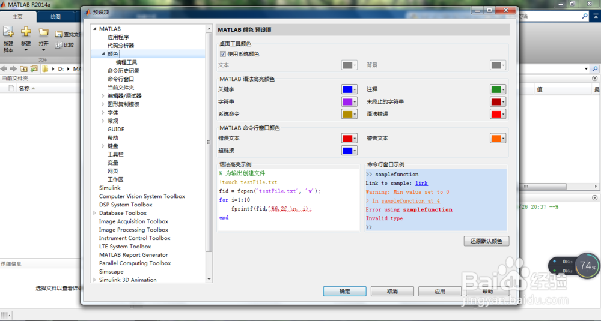Viewport: 601px width, 321px height.
Task: Expand the 键盘 tree node
Action: coord(103,146)
